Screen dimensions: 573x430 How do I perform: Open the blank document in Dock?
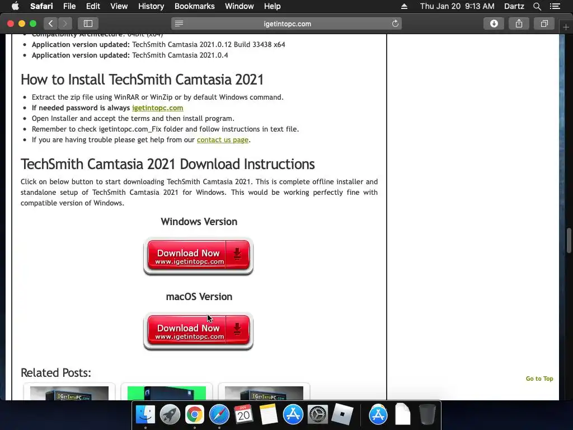[x=403, y=415]
